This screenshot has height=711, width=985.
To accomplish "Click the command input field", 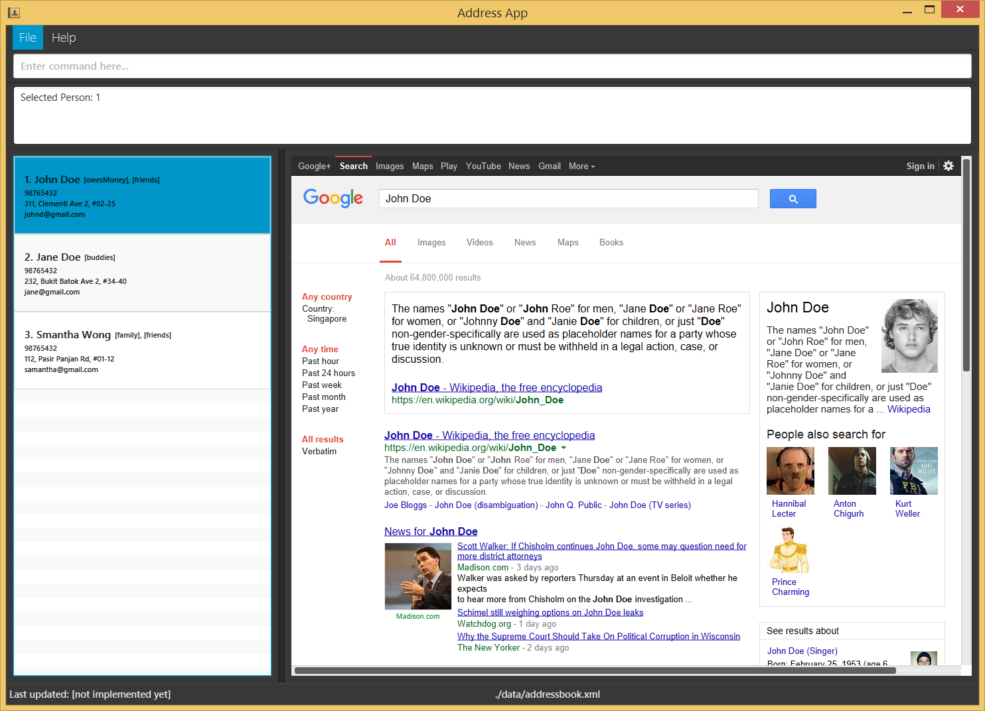I will pyautogui.click(x=493, y=66).
